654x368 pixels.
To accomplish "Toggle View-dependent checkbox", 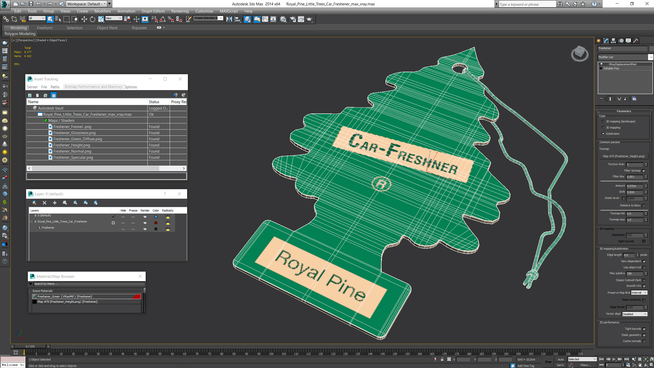I will click(644, 261).
